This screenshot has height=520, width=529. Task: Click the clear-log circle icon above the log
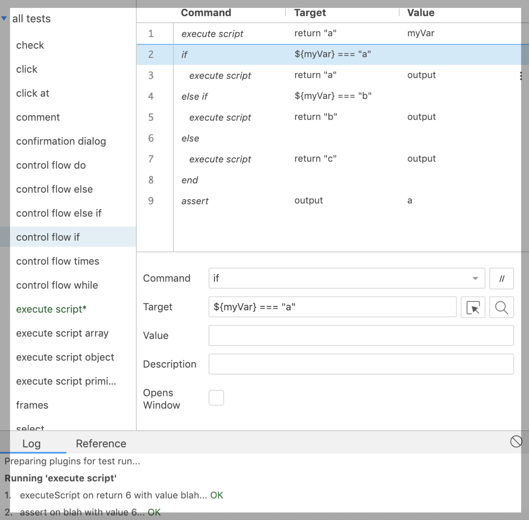pyautogui.click(x=516, y=442)
